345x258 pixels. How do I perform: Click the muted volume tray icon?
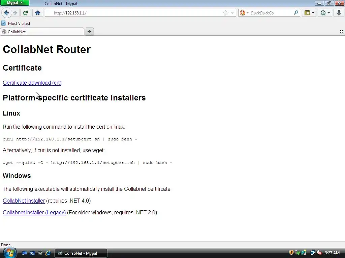[x=319, y=253]
